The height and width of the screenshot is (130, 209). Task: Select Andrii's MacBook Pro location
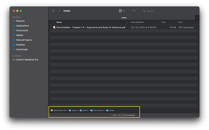(27, 60)
